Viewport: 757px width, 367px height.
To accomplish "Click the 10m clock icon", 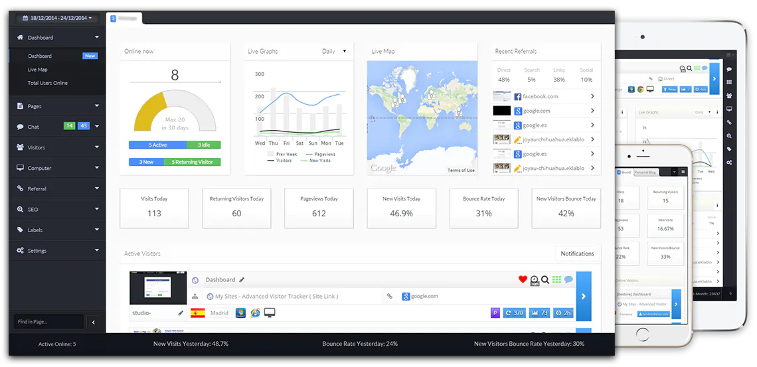I will (535, 281).
